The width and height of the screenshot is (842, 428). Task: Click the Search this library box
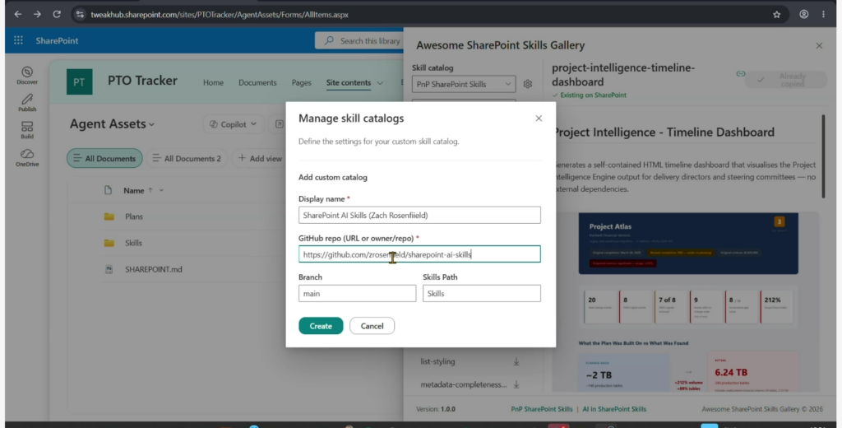pyautogui.click(x=359, y=41)
